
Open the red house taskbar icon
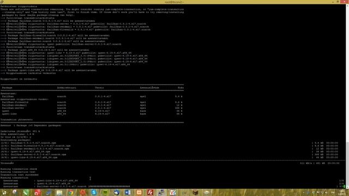point(37,193)
